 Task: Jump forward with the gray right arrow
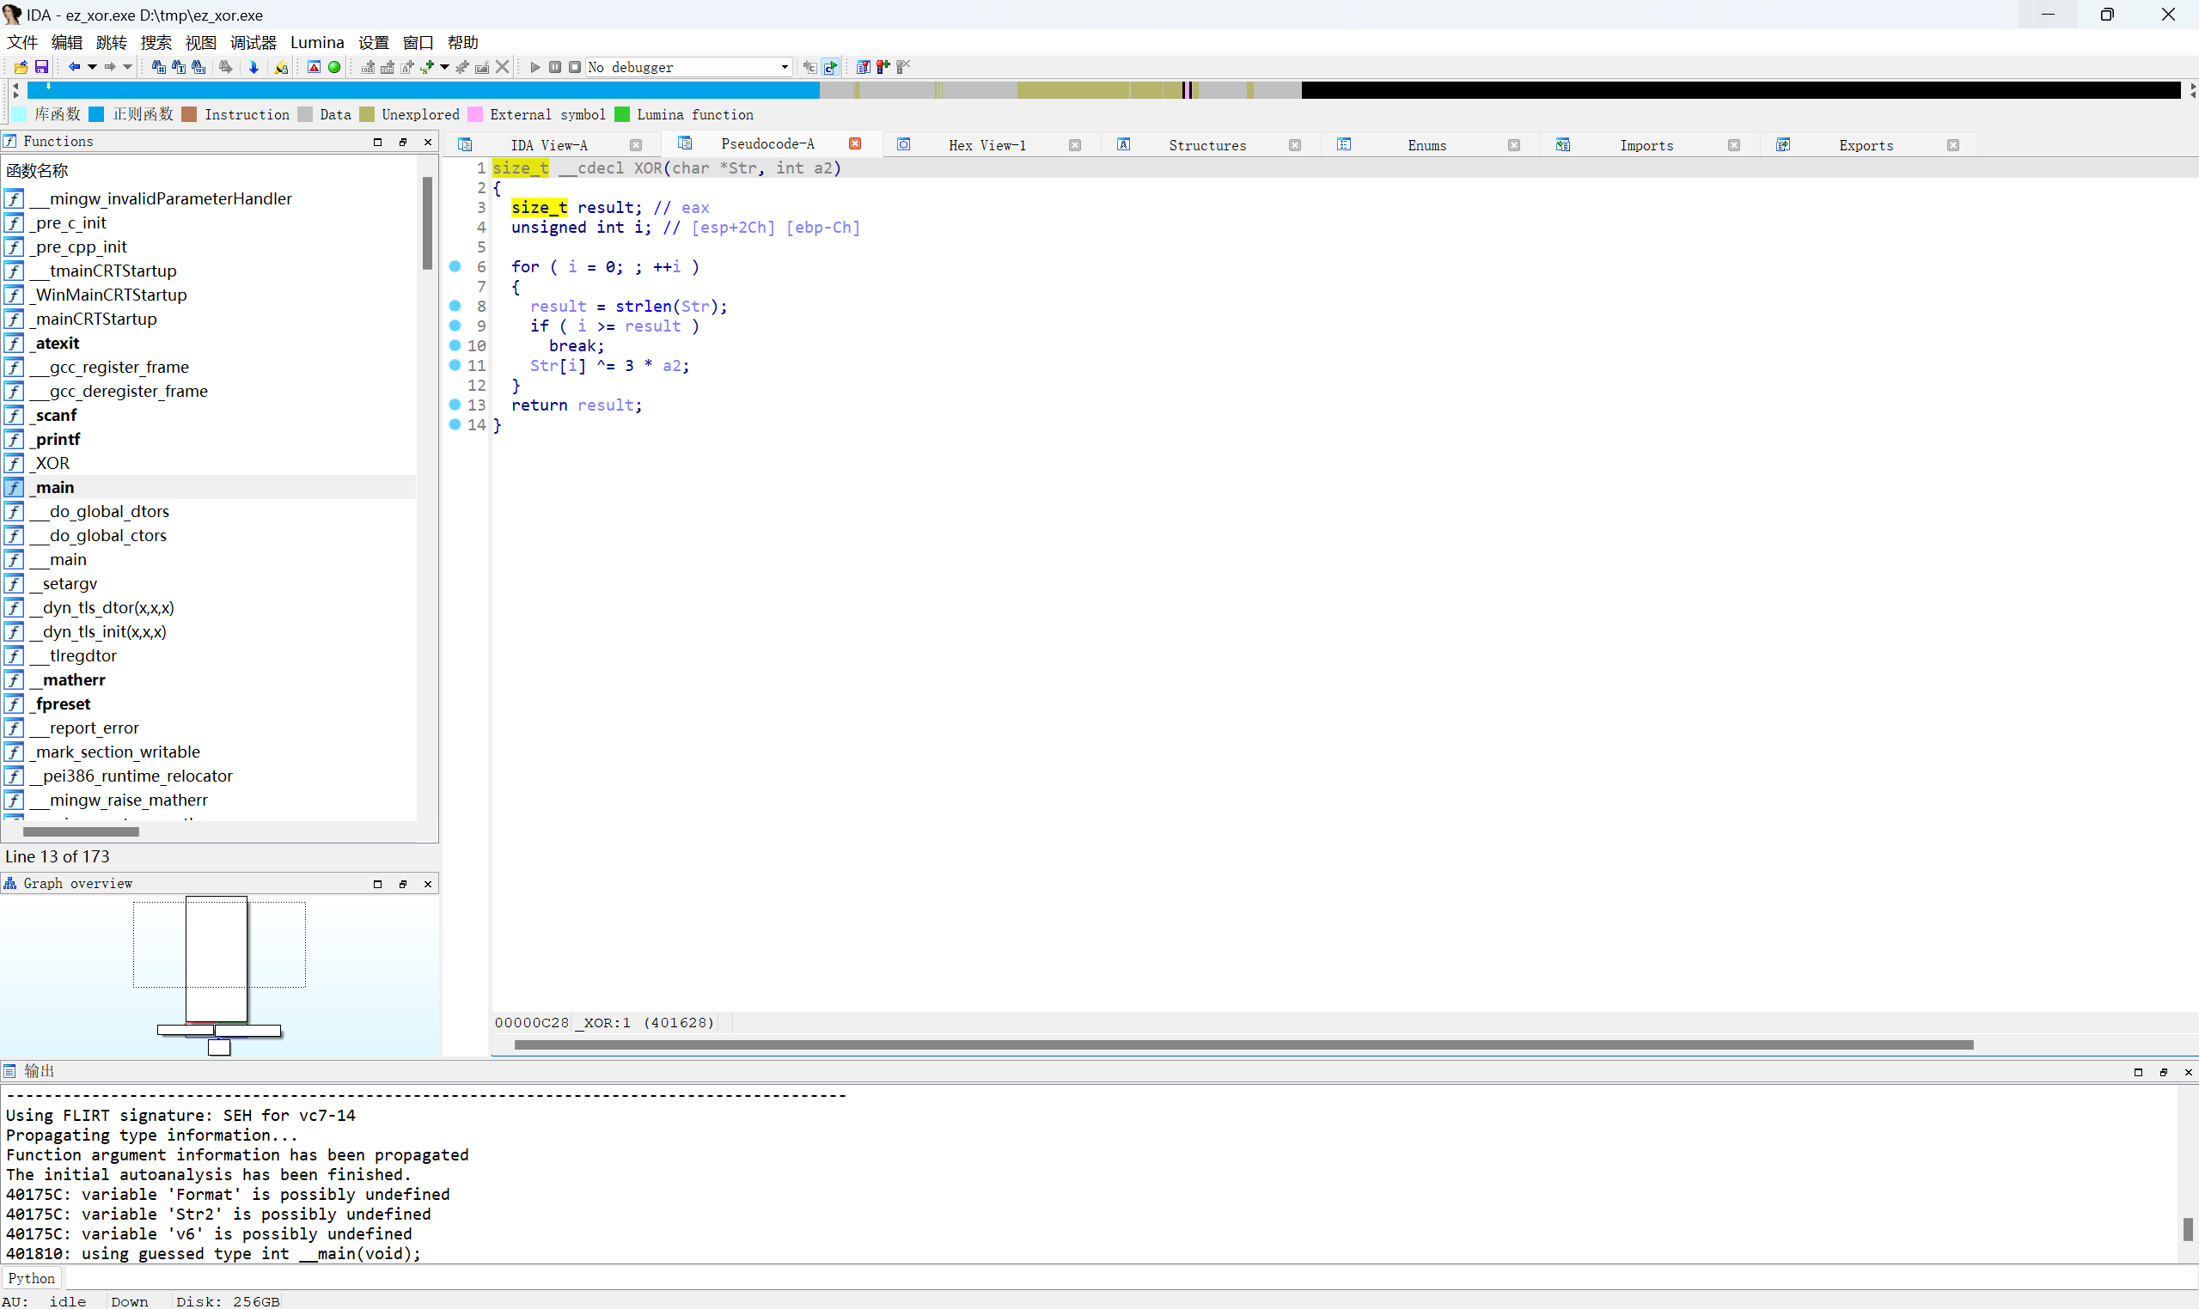(109, 67)
